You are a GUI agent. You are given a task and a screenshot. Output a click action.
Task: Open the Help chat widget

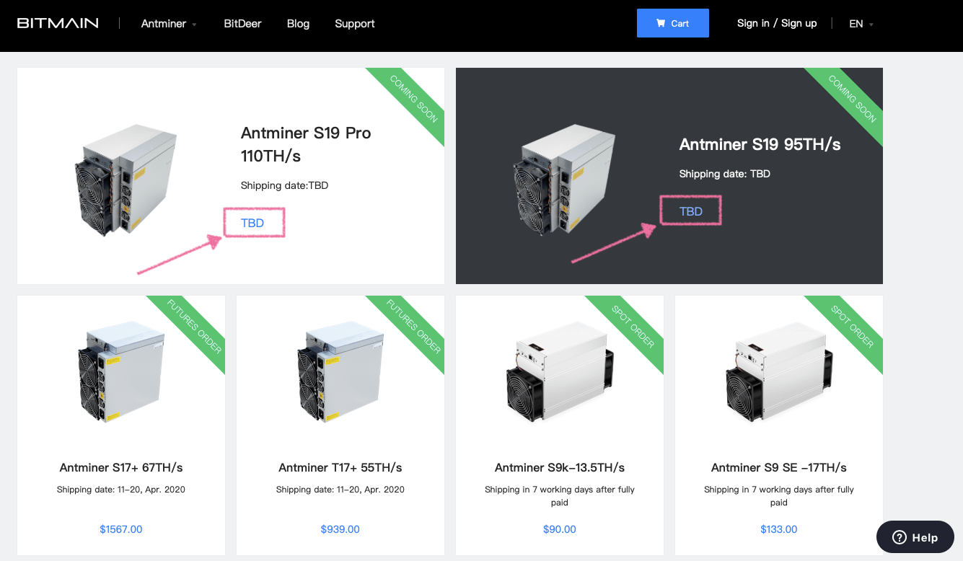pyautogui.click(x=915, y=537)
